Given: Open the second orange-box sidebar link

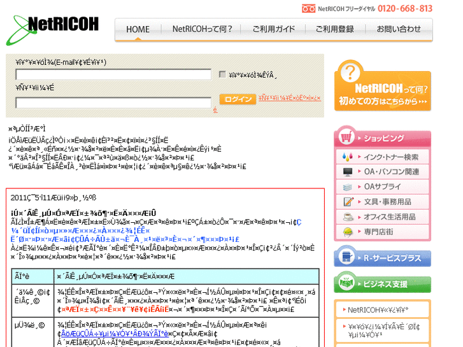Looking at the screenshot, I should pyautogui.click(x=383, y=330).
